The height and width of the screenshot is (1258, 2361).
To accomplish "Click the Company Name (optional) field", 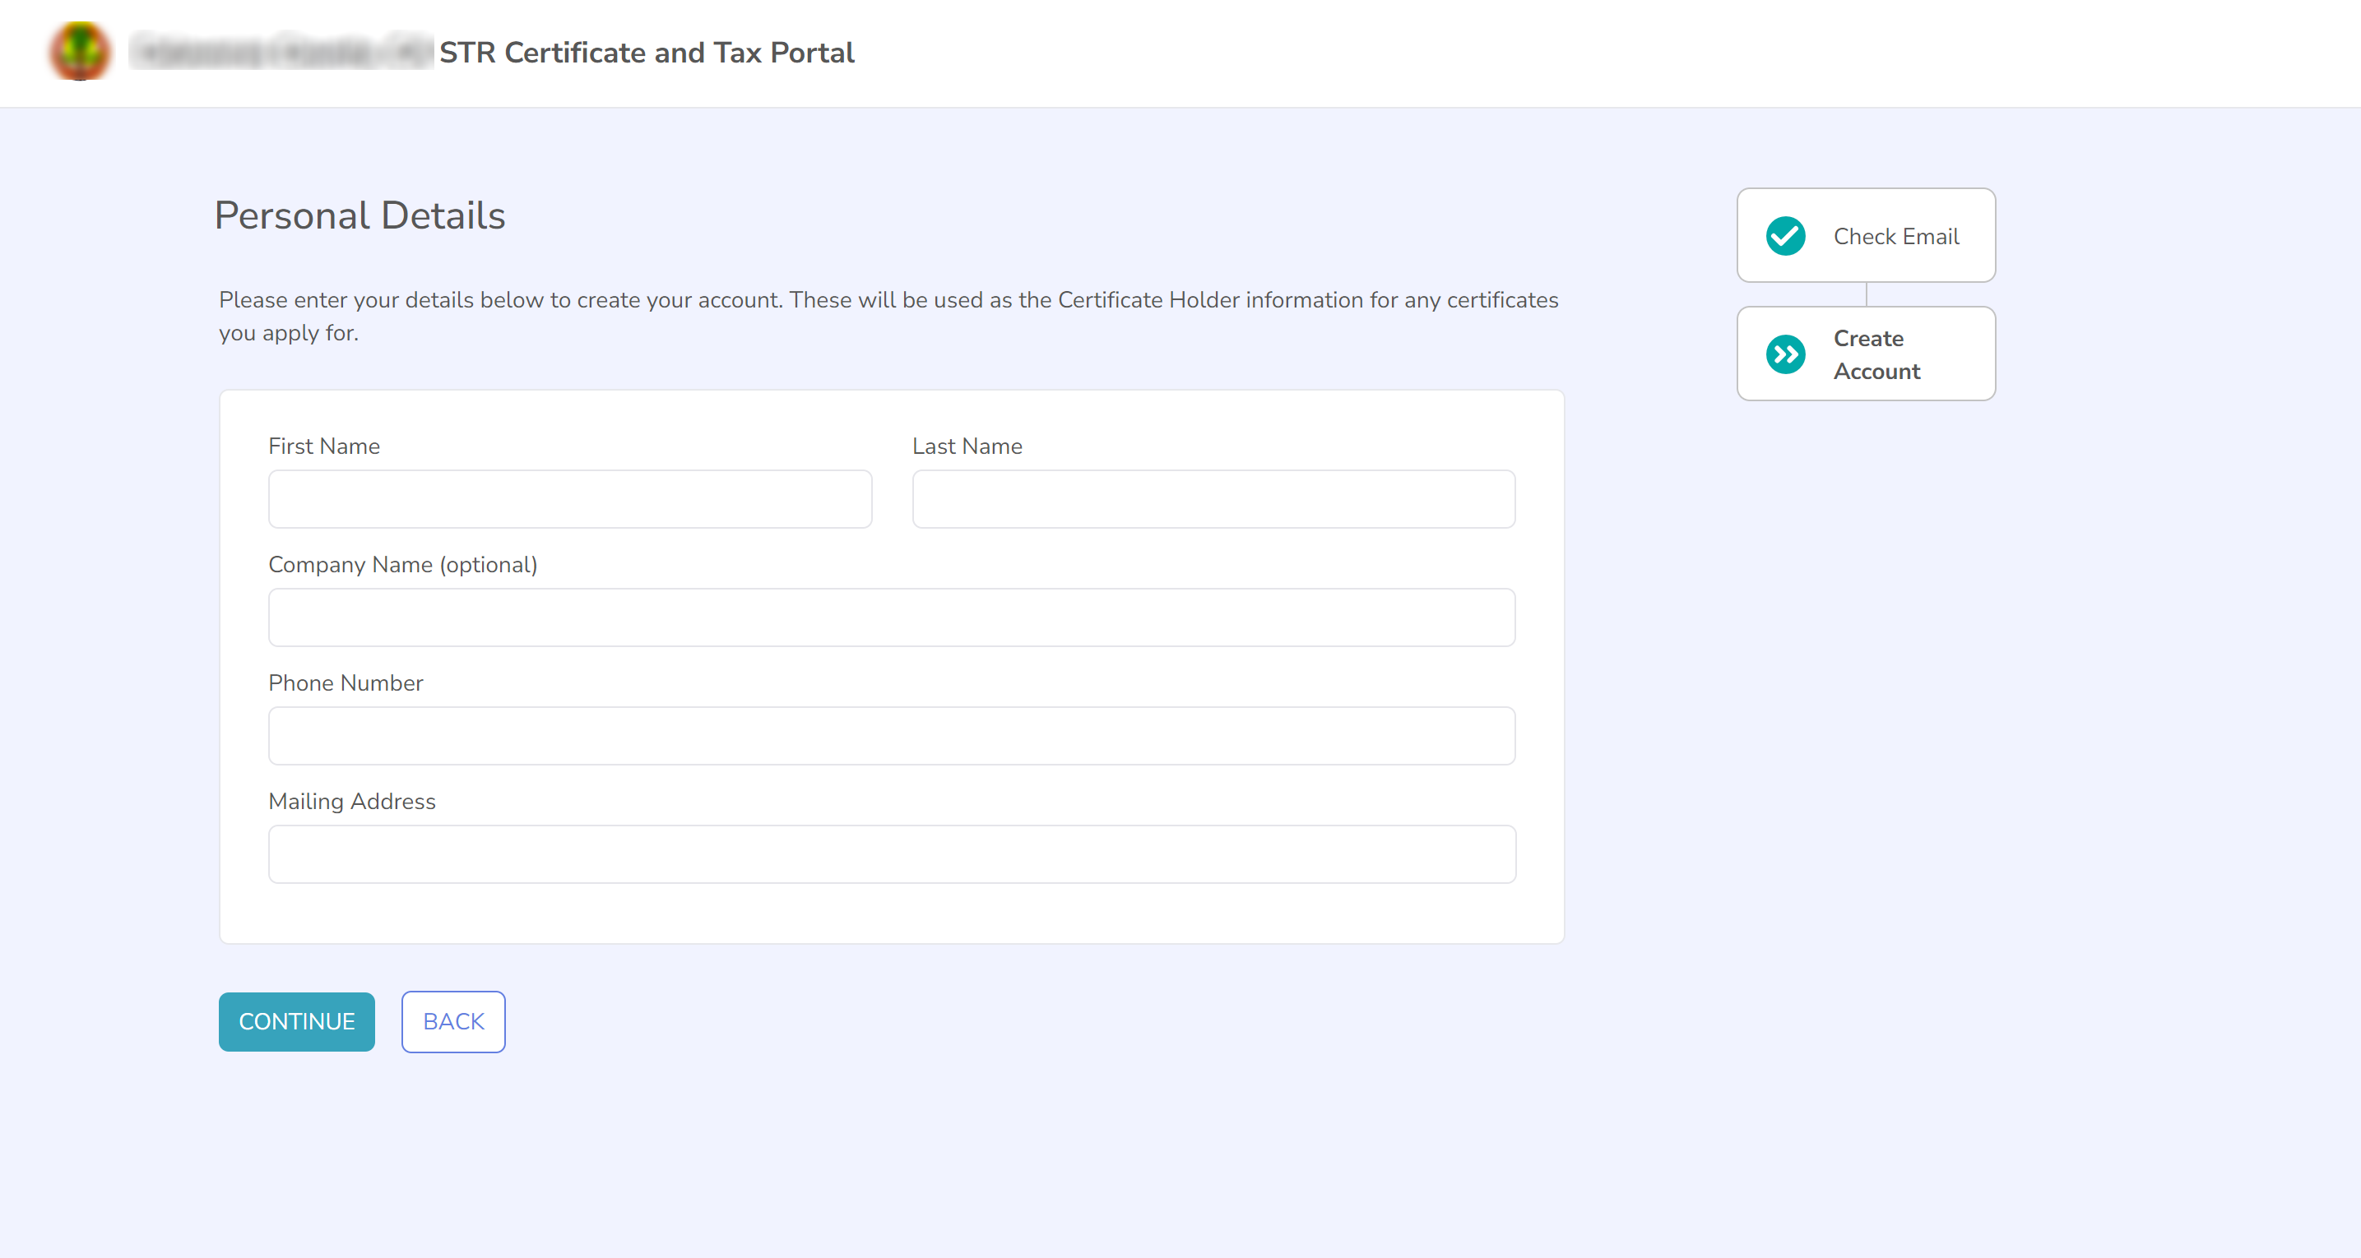I will tap(892, 617).
